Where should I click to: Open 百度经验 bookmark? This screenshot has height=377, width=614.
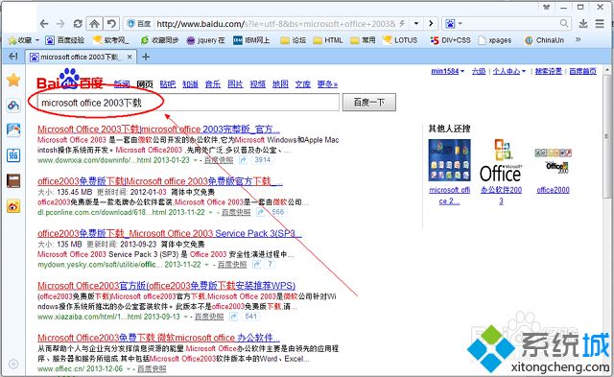[65, 40]
